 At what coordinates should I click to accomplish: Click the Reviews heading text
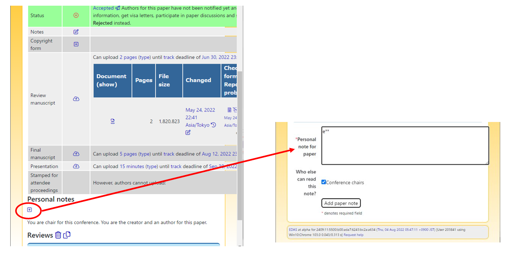40,235
